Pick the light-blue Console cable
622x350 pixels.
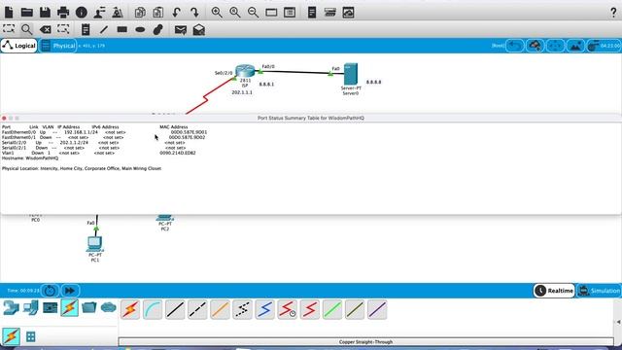click(153, 309)
